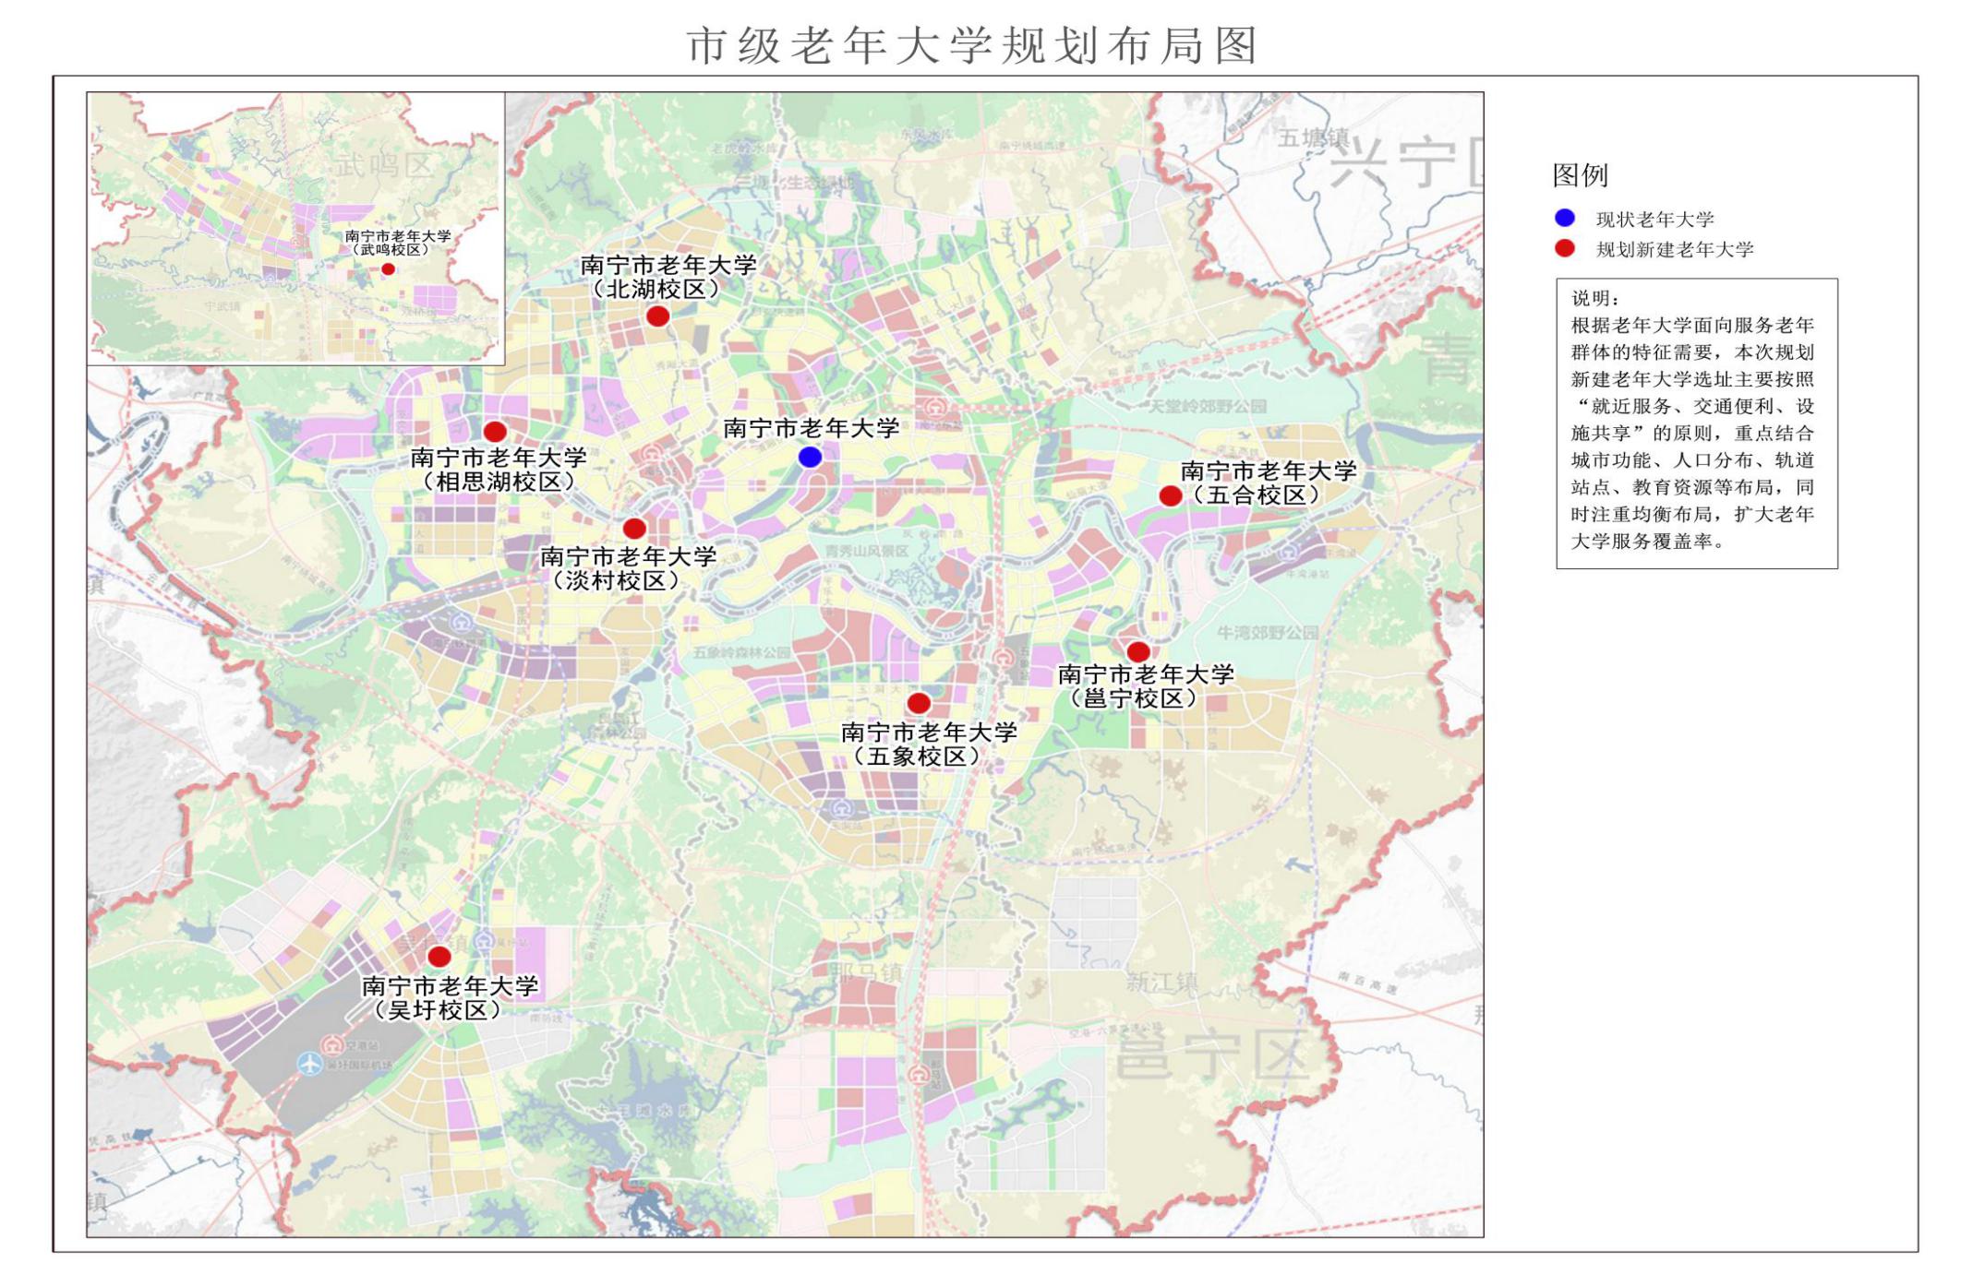The image size is (1973, 1263).
Task: Click the 青秀山风景区 label on the map
Action: tap(866, 552)
